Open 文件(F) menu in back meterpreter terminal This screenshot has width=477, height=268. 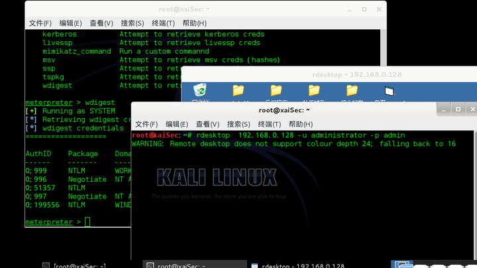40,23
